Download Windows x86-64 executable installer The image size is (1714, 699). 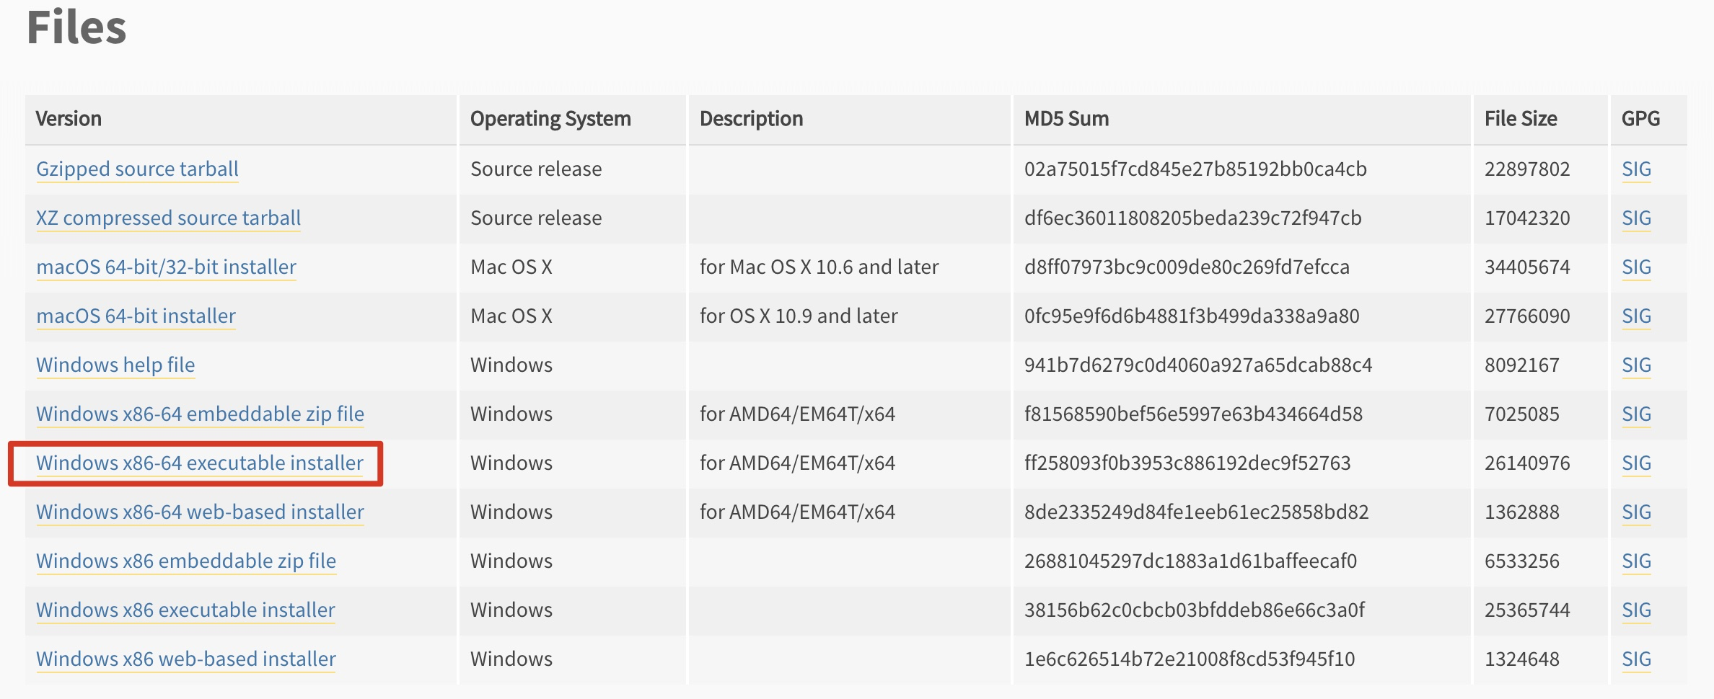click(200, 463)
